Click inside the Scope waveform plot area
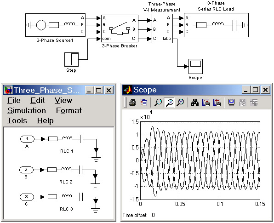Image resolution: width=274 pixels, height=223 pixels. 200,160
